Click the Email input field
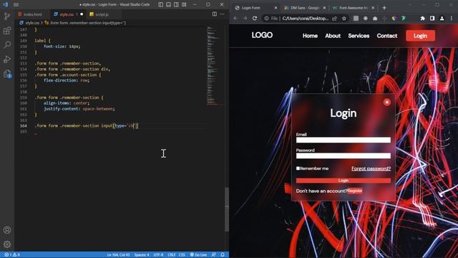Image resolution: width=458 pixels, height=258 pixels. [343, 140]
